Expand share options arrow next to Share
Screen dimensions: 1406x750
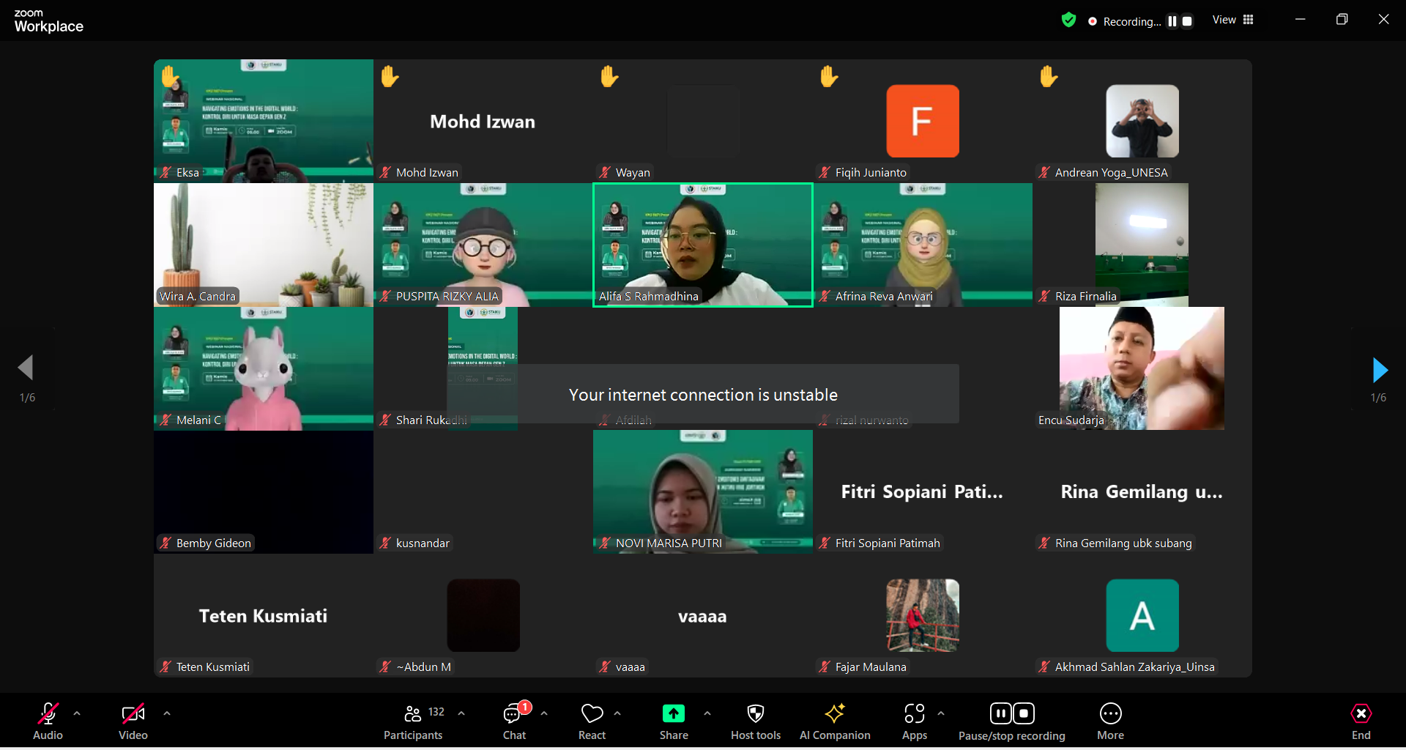[707, 713]
